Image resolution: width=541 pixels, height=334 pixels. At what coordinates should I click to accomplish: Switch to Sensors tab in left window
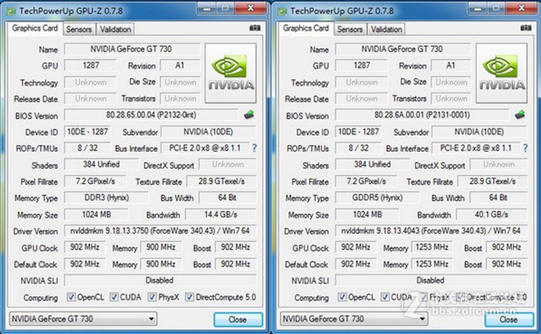pyautogui.click(x=79, y=29)
